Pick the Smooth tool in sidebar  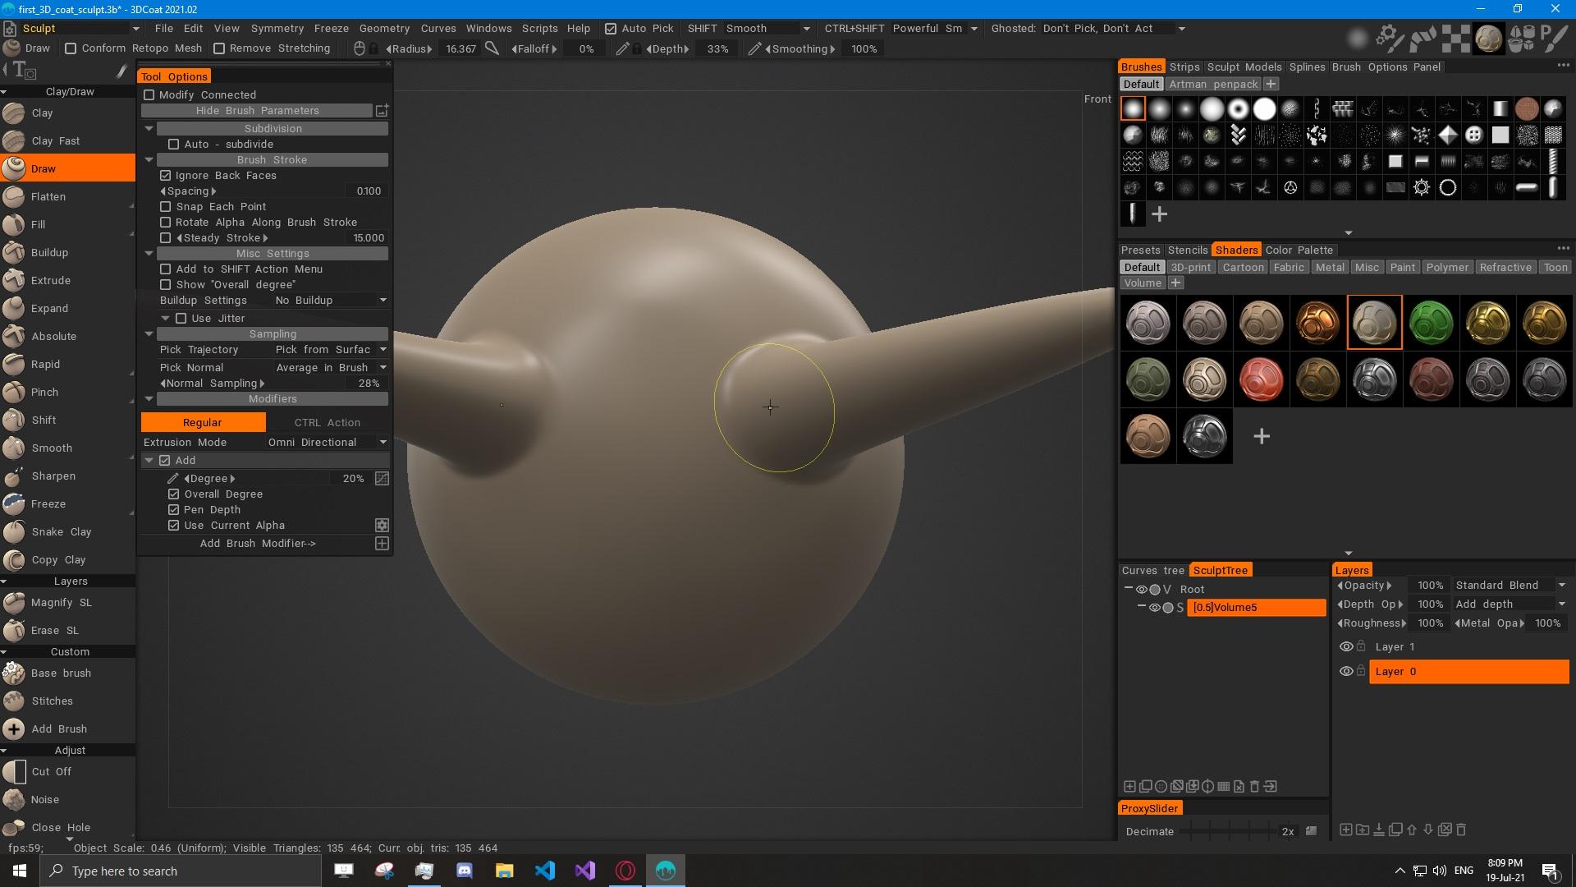pos(51,448)
